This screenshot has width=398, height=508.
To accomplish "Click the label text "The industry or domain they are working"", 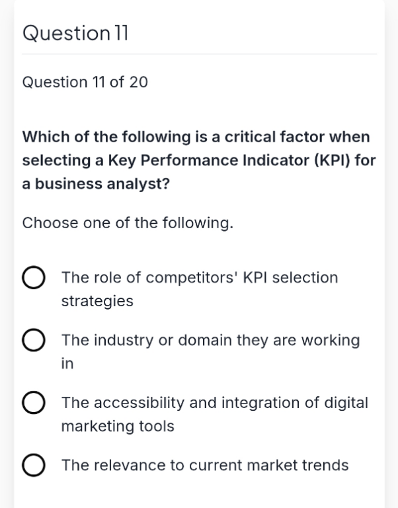I will 210,340.
